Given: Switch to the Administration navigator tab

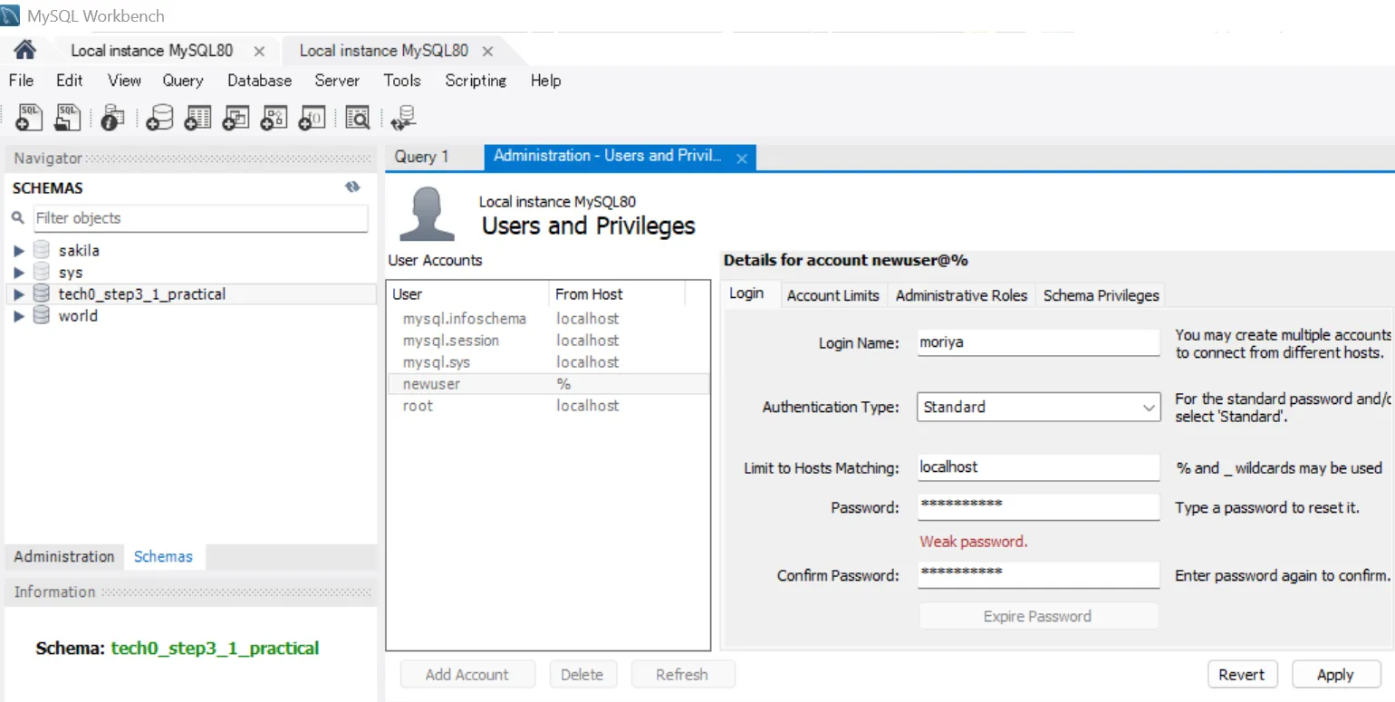Looking at the screenshot, I should pyautogui.click(x=64, y=556).
